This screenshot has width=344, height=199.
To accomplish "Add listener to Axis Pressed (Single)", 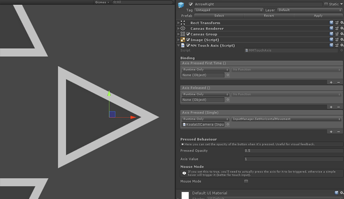I will point(331,132).
